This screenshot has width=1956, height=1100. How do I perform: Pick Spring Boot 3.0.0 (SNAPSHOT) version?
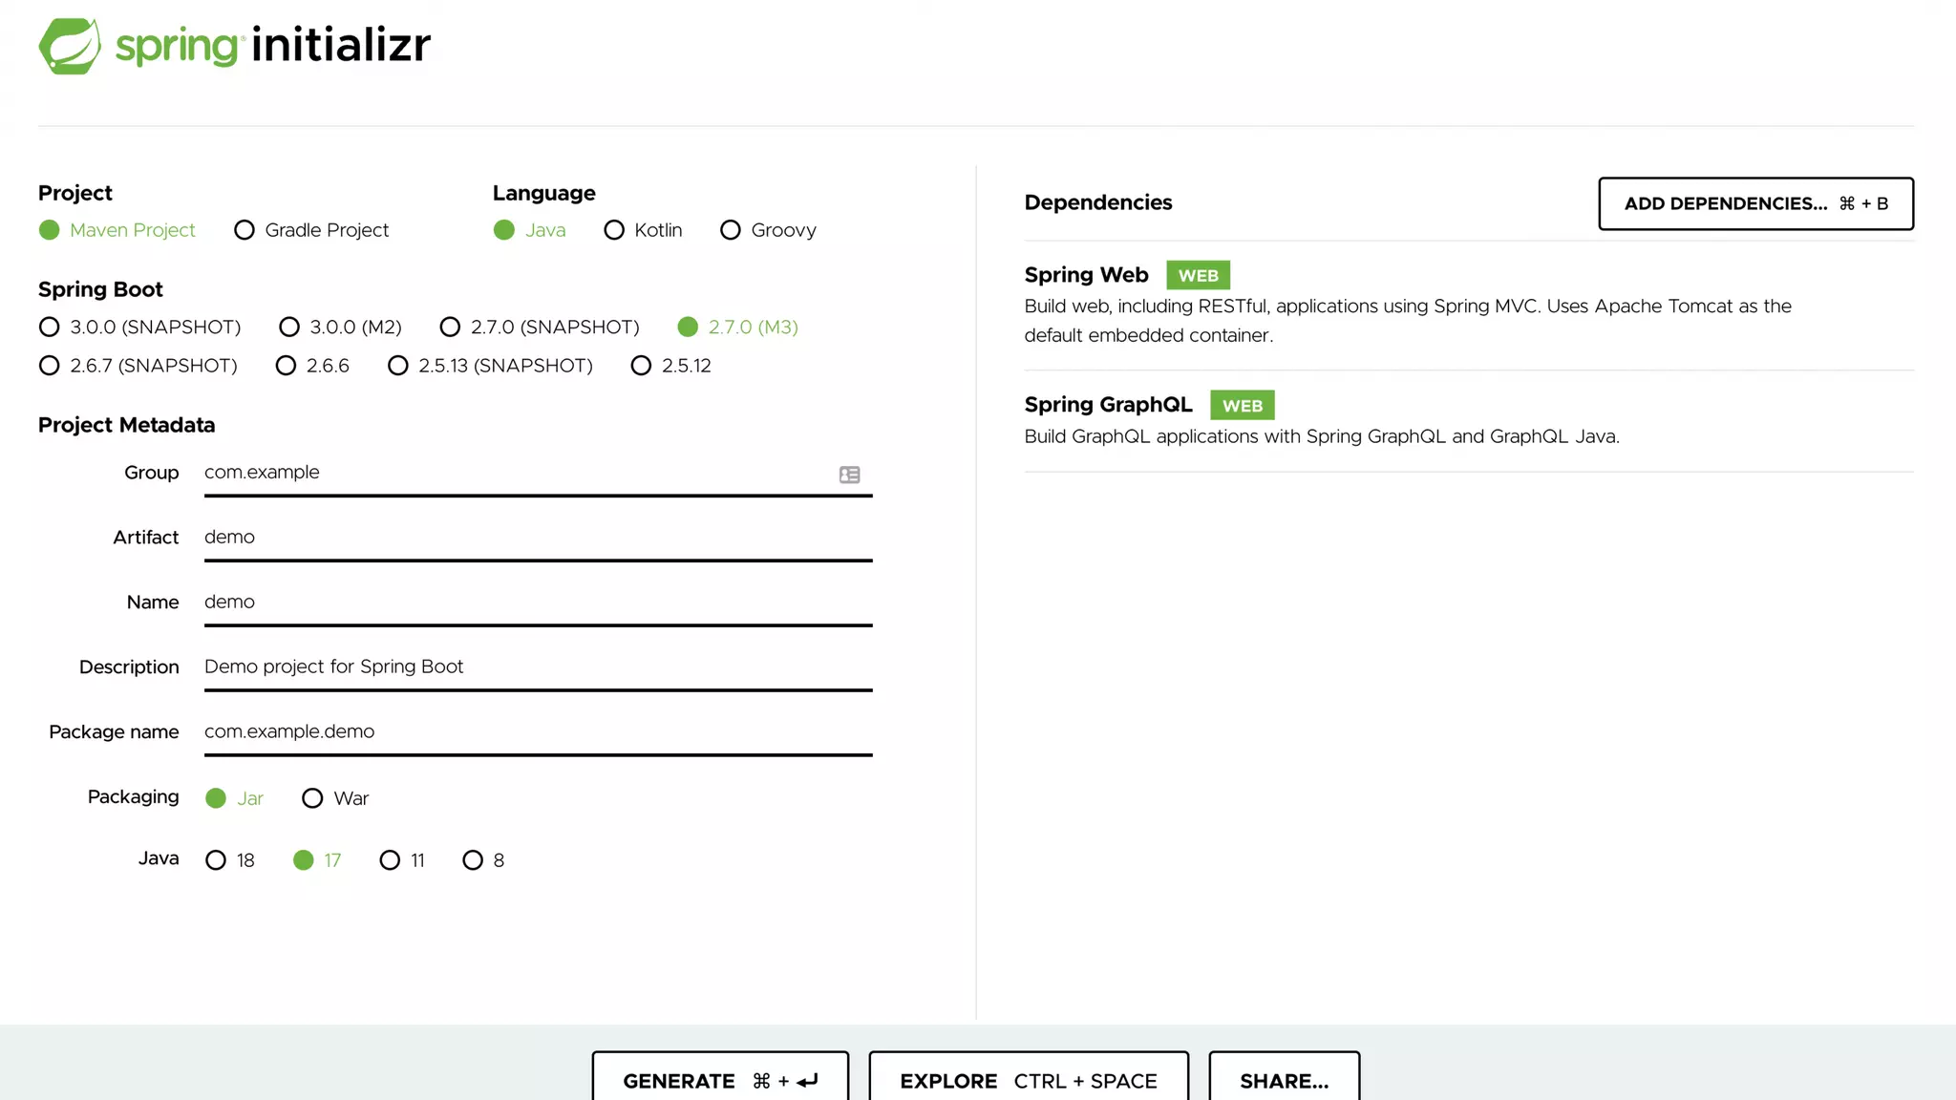(50, 328)
